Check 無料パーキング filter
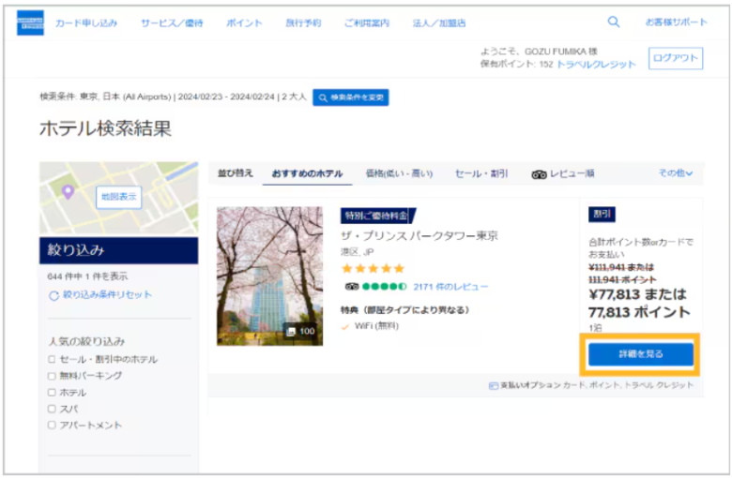 coord(52,376)
